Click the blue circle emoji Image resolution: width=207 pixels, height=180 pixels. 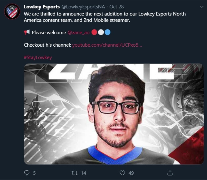click(x=107, y=32)
